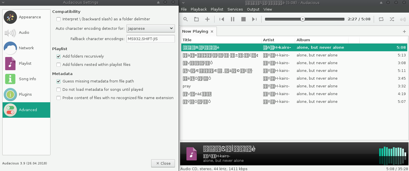This screenshot has height=171, width=409.
Task: Select the track with length 3:45
Action: tap(294, 78)
